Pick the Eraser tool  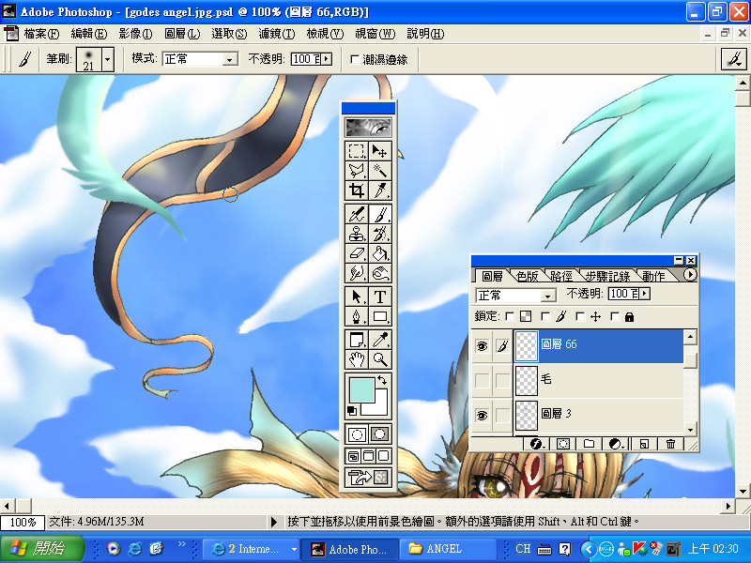357,253
